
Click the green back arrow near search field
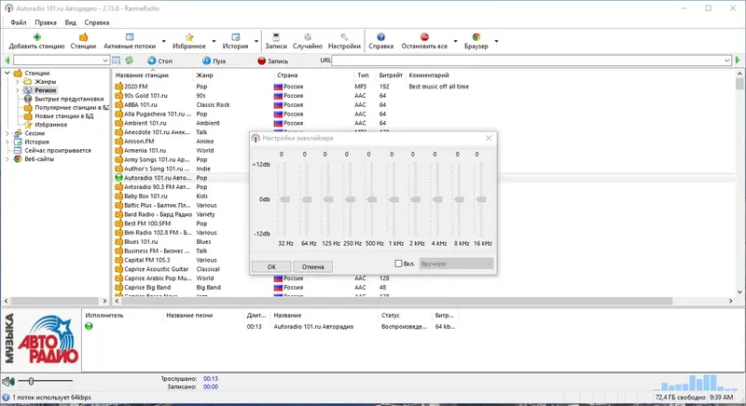pos(7,61)
